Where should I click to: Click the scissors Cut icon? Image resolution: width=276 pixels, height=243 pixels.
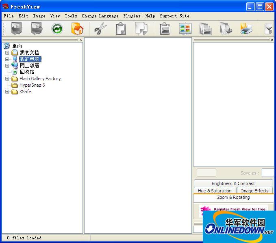pos(100,29)
